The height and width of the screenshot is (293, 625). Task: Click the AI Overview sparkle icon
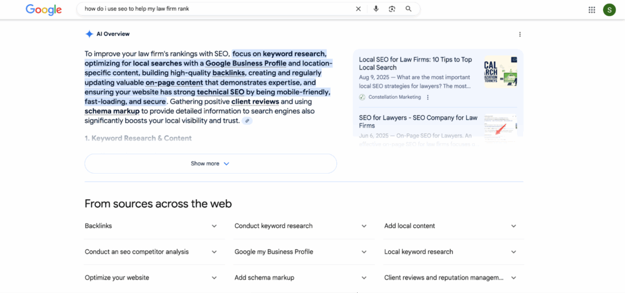click(x=89, y=34)
